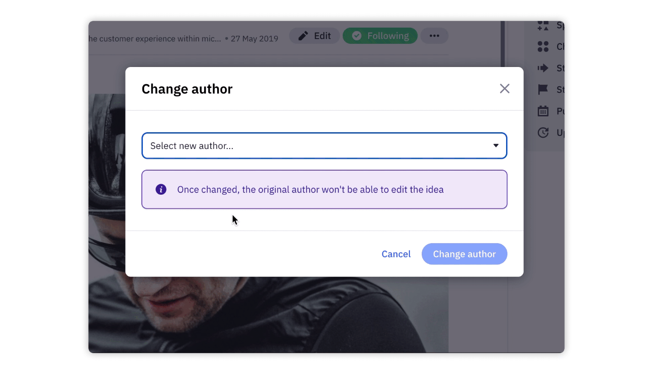653x374 pixels.
Task: Select the forward arrow icon in sidebar
Action: point(543,68)
